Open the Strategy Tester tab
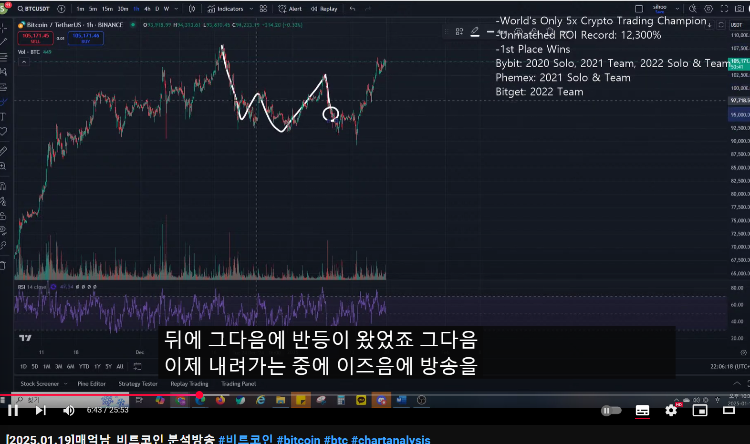Screen dimensions: 750x444 (x=138, y=383)
